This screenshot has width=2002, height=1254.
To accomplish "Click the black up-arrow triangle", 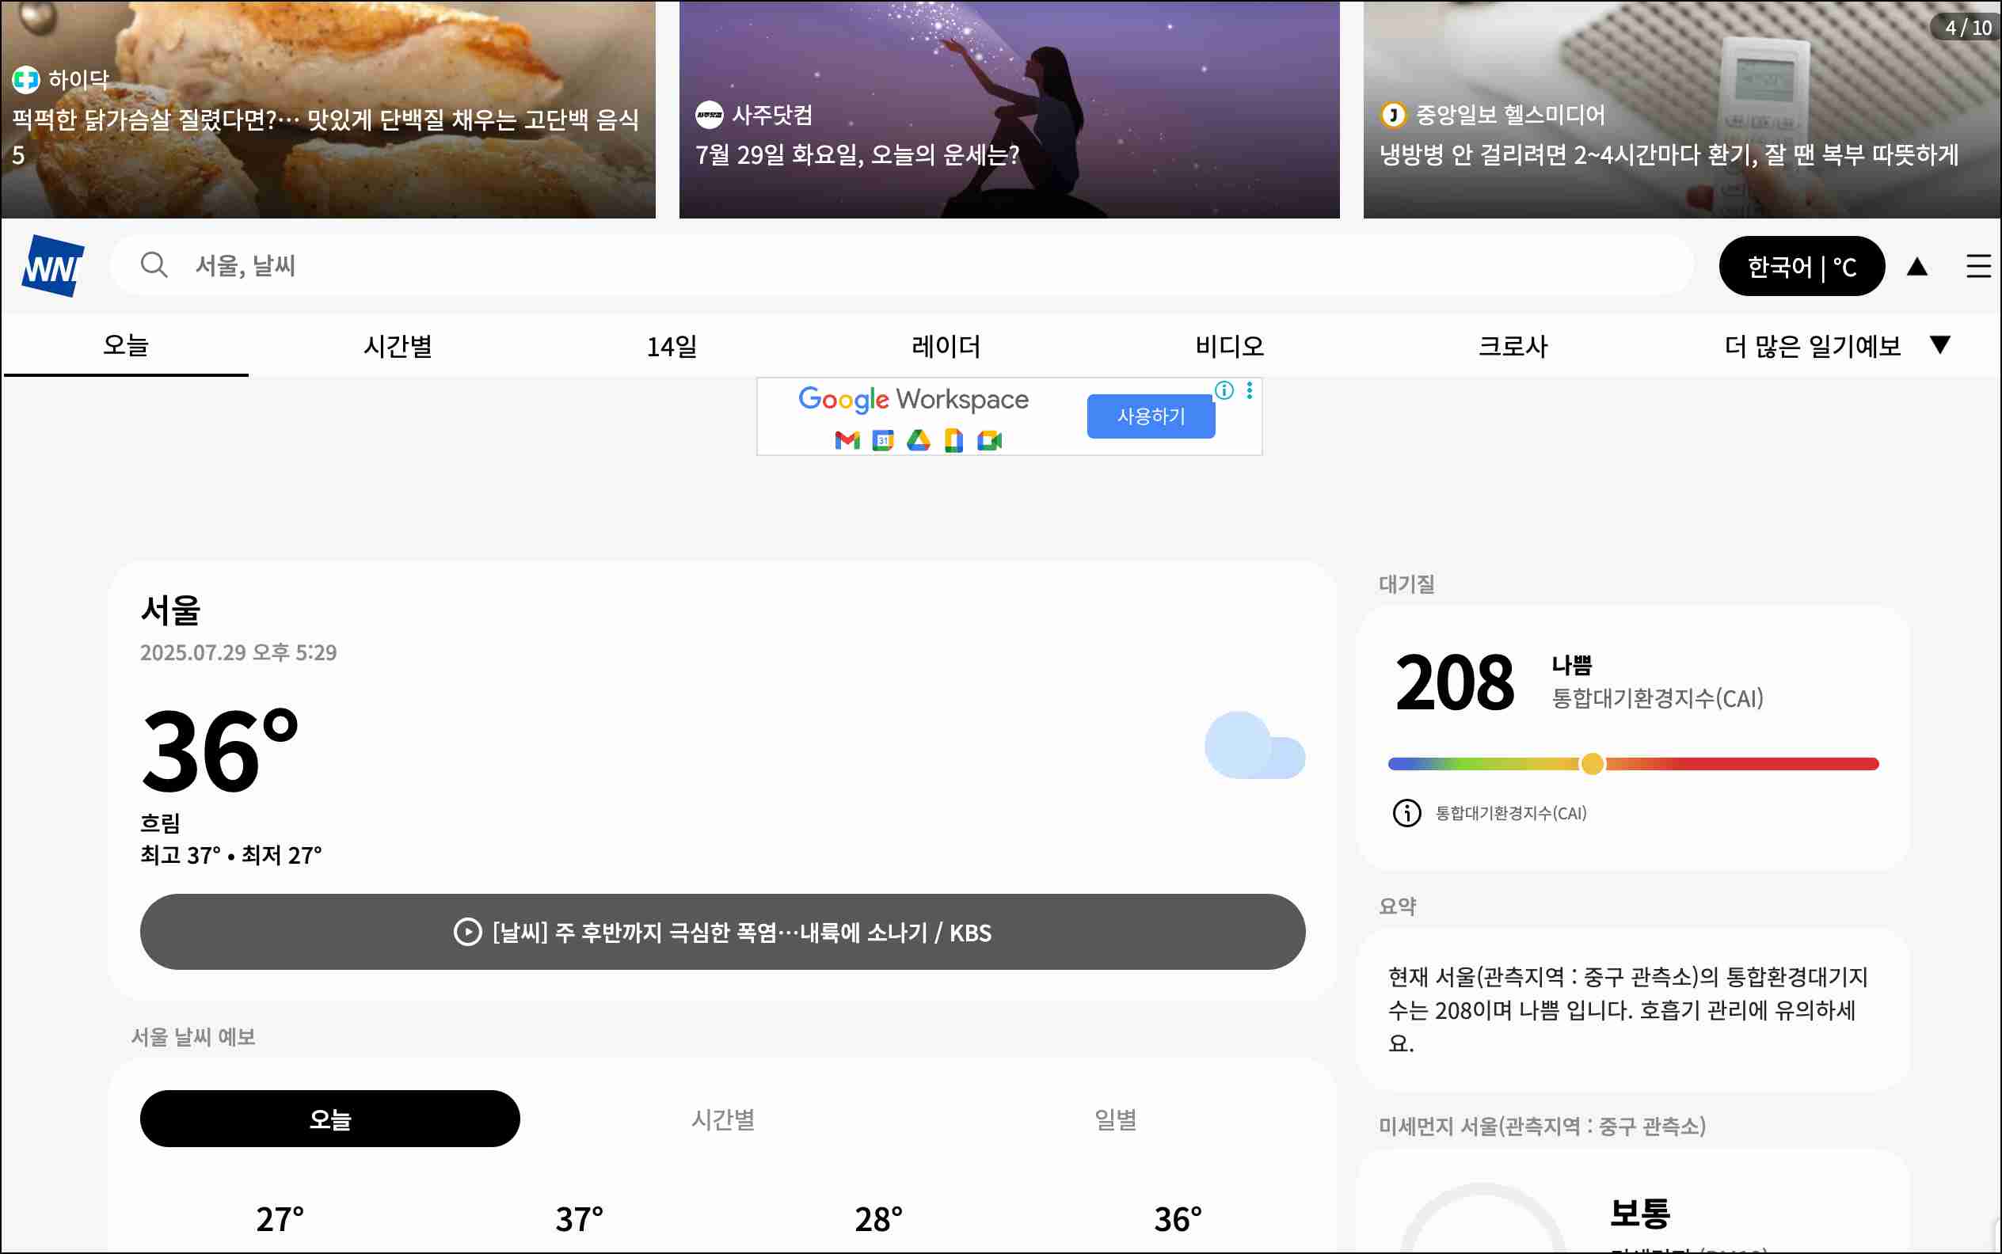I will tap(1916, 266).
